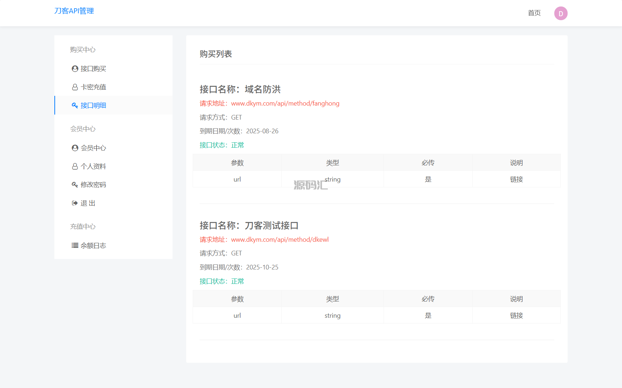Select the 接口明细 sidebar entry
Viewport: 622px width, 388px height.
coord(113,105)
